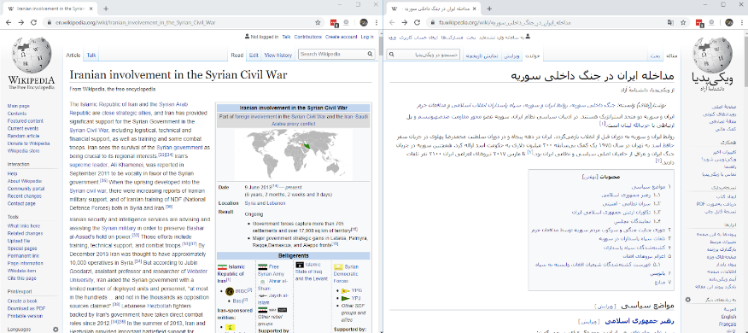Go forward in the English Wikipedia window
This screenshot has height=333, width=748.
[21, 22]
